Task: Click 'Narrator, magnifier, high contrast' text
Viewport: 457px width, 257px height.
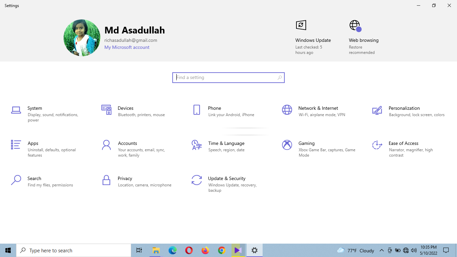Action: coord(411,153)
